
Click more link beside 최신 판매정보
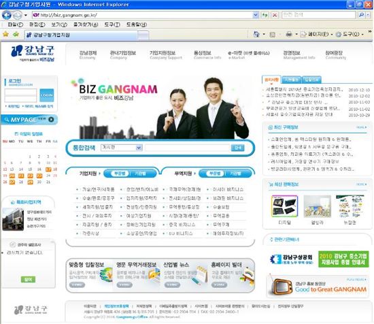(x=361, y=184)
